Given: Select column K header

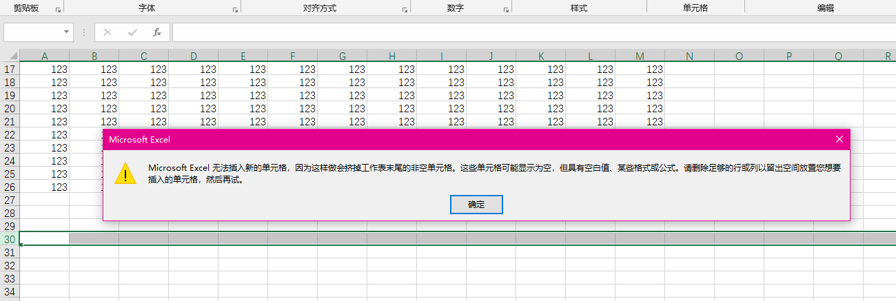Looking at the screenshot, I should [540, 56].
